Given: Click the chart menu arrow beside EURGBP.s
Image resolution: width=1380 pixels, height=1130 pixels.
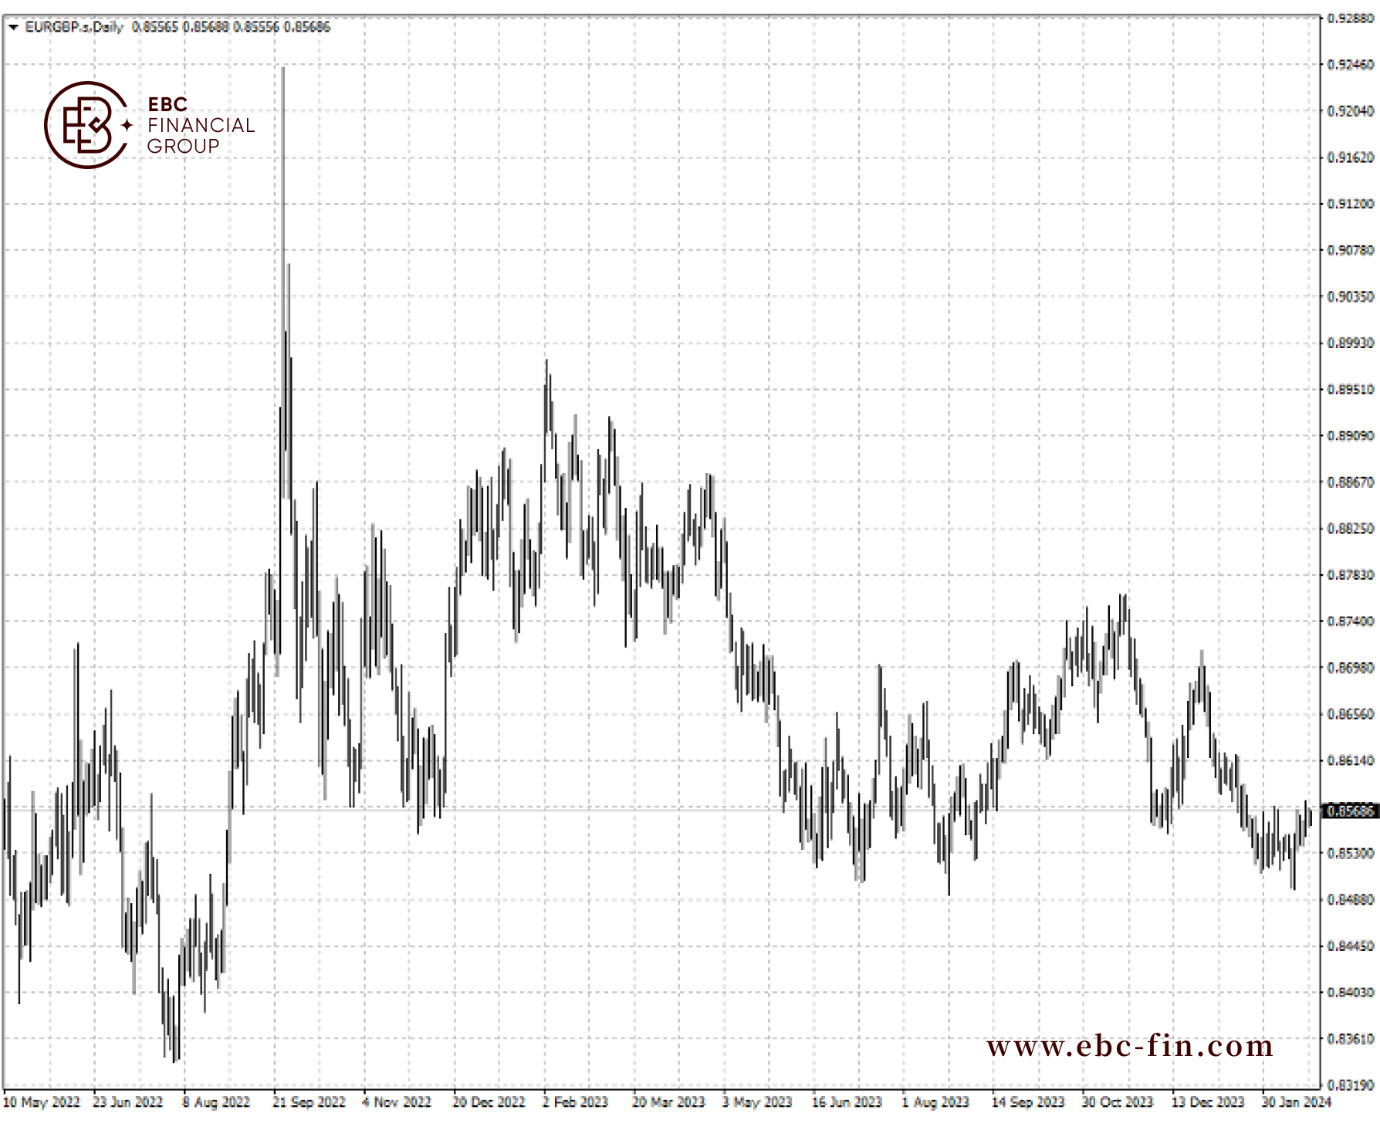Looking at the screenshot, I should (13, 27).
